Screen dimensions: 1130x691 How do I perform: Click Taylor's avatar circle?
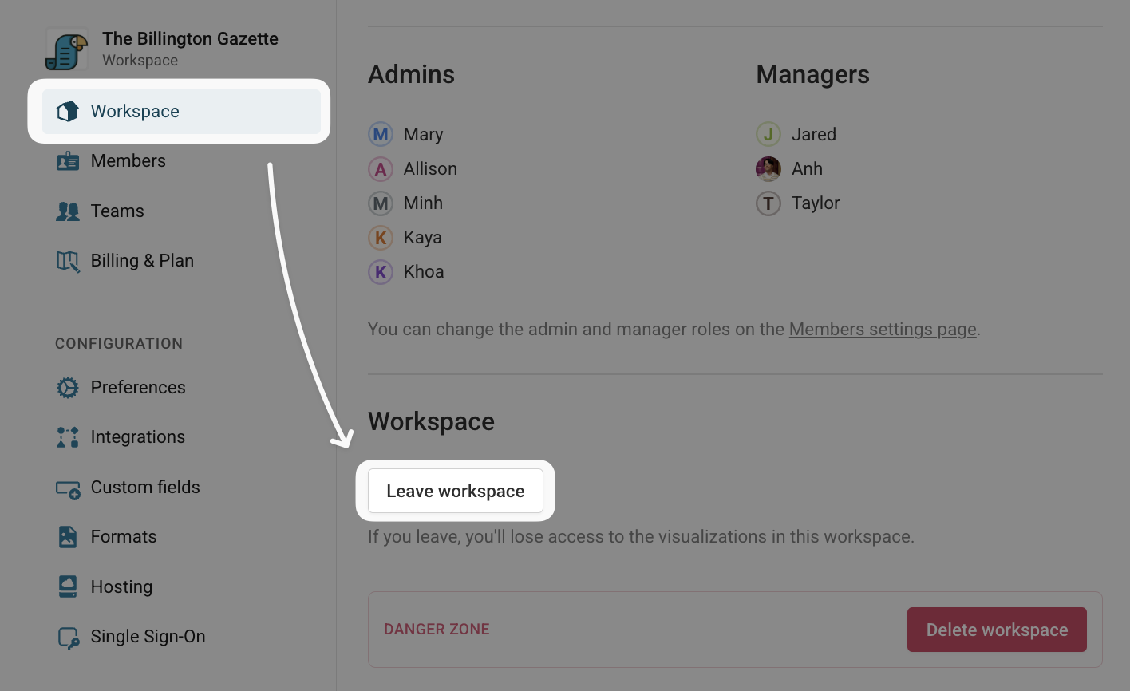[768, 203]
